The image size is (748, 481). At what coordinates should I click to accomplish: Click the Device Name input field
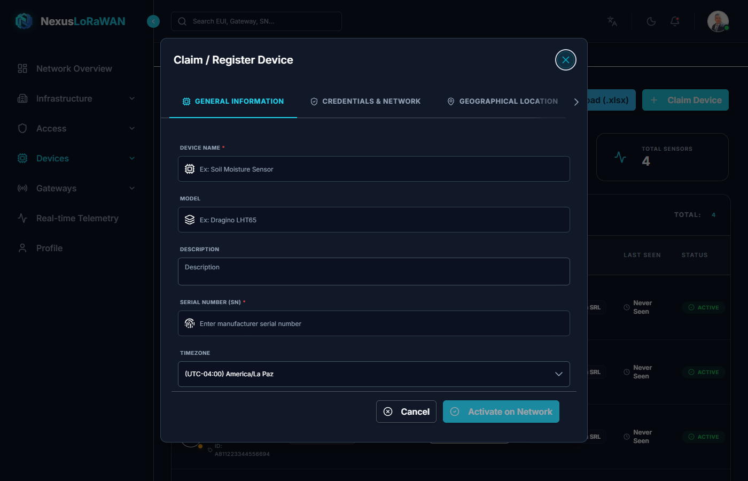(x=374, y=169)
